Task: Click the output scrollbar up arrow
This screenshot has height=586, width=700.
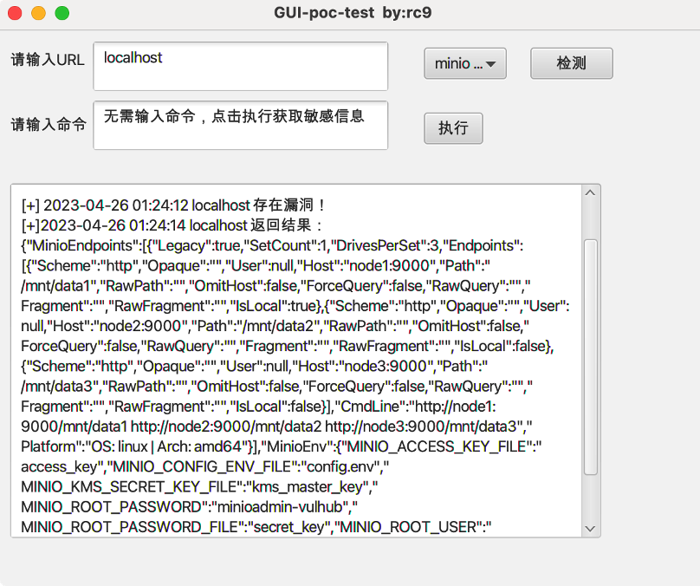Action: click(x=590, y=193)
